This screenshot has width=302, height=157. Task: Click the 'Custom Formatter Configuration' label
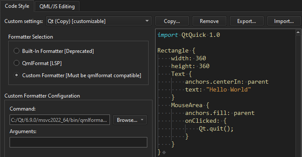[42, 96]
